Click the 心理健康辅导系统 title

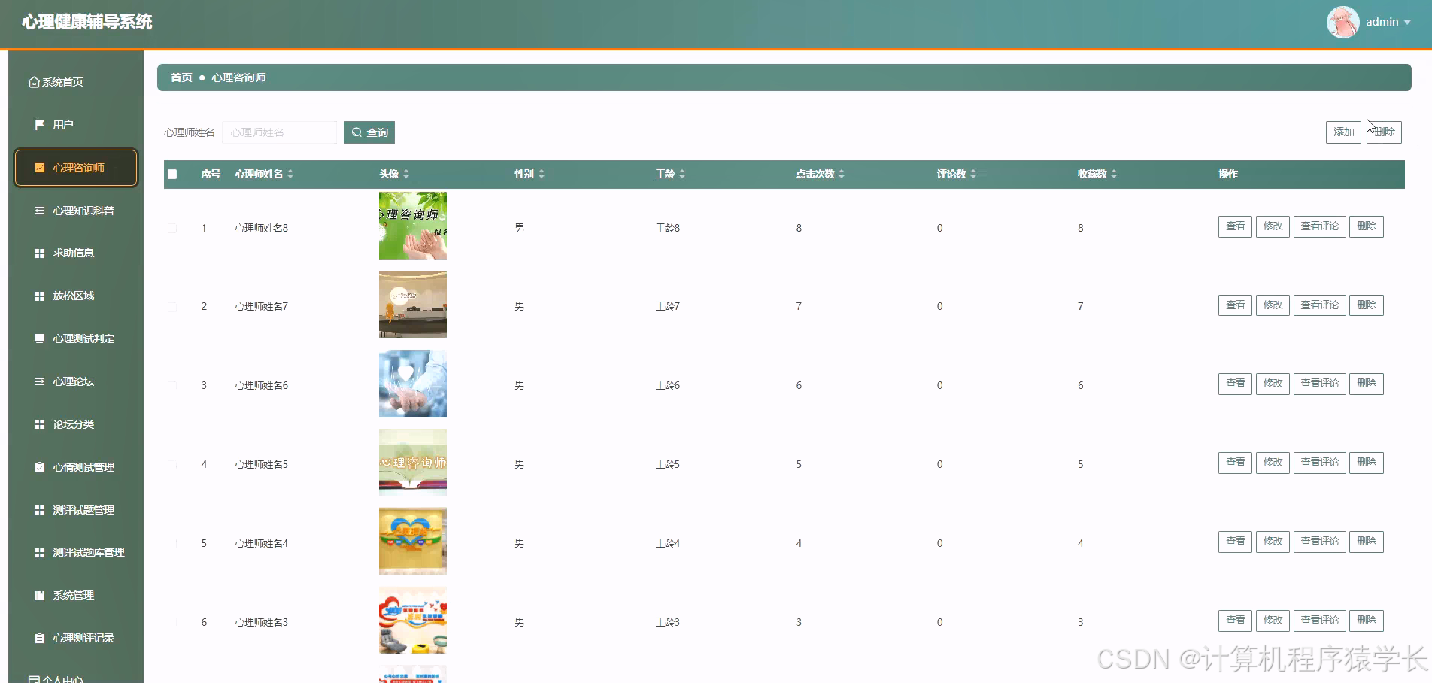[87, 22]
